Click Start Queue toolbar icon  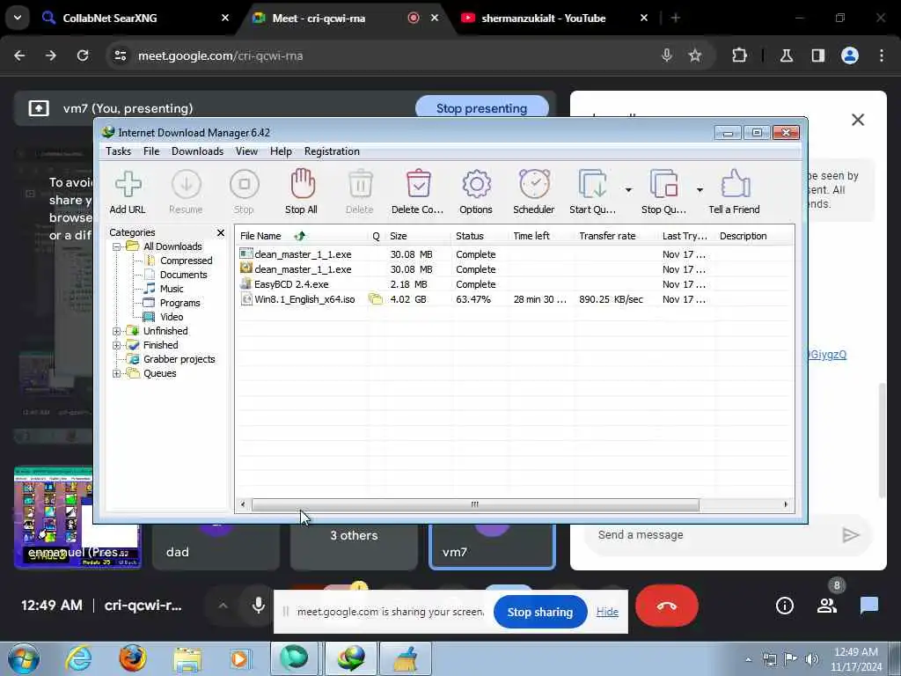592,192
